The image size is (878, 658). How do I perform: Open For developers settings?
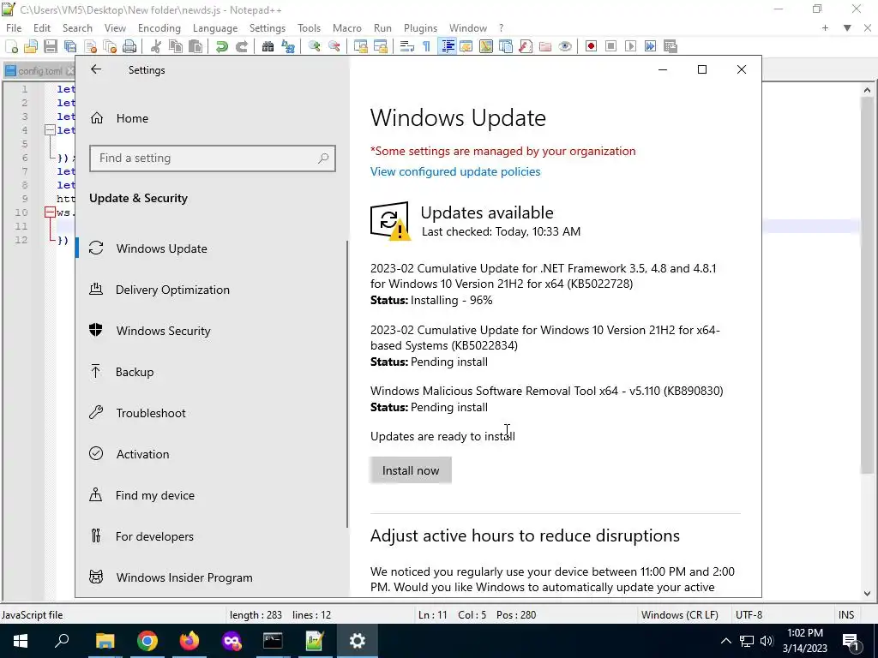(154, 536)
